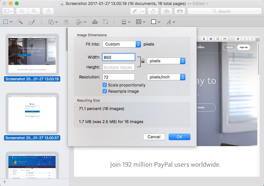The height and width of the screenshot is (186, 264).
Task: Click the Width field showing 850
Action: pyautogui.click(x=119, y=57)
